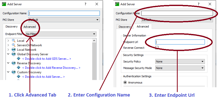Open the Endpoint Filter dropdown
The image size is (220, 100).
[x=61, y=34]
